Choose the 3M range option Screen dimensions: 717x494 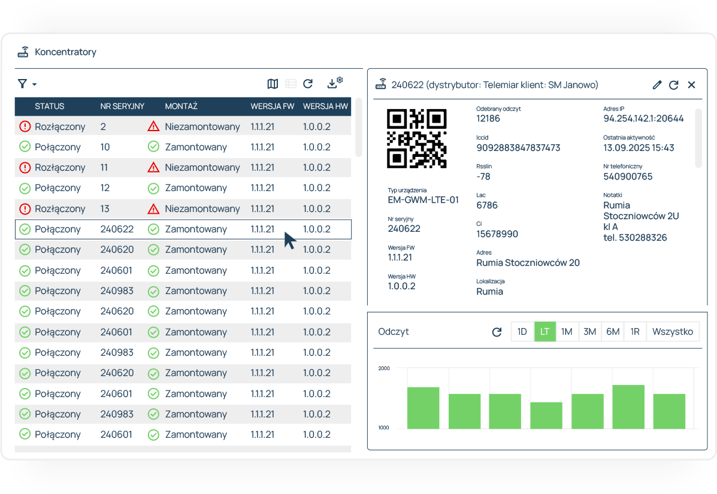pos(589,332)
